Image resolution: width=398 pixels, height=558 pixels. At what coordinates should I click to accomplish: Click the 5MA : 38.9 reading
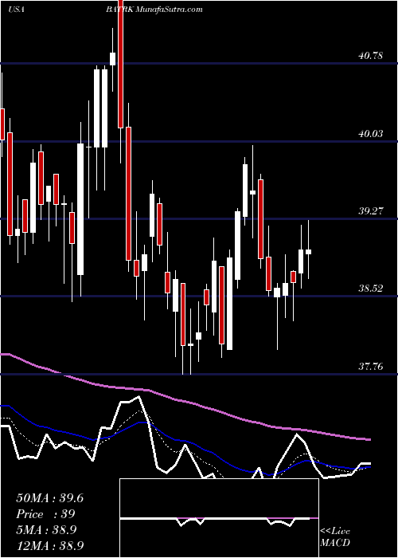point(46,530)
